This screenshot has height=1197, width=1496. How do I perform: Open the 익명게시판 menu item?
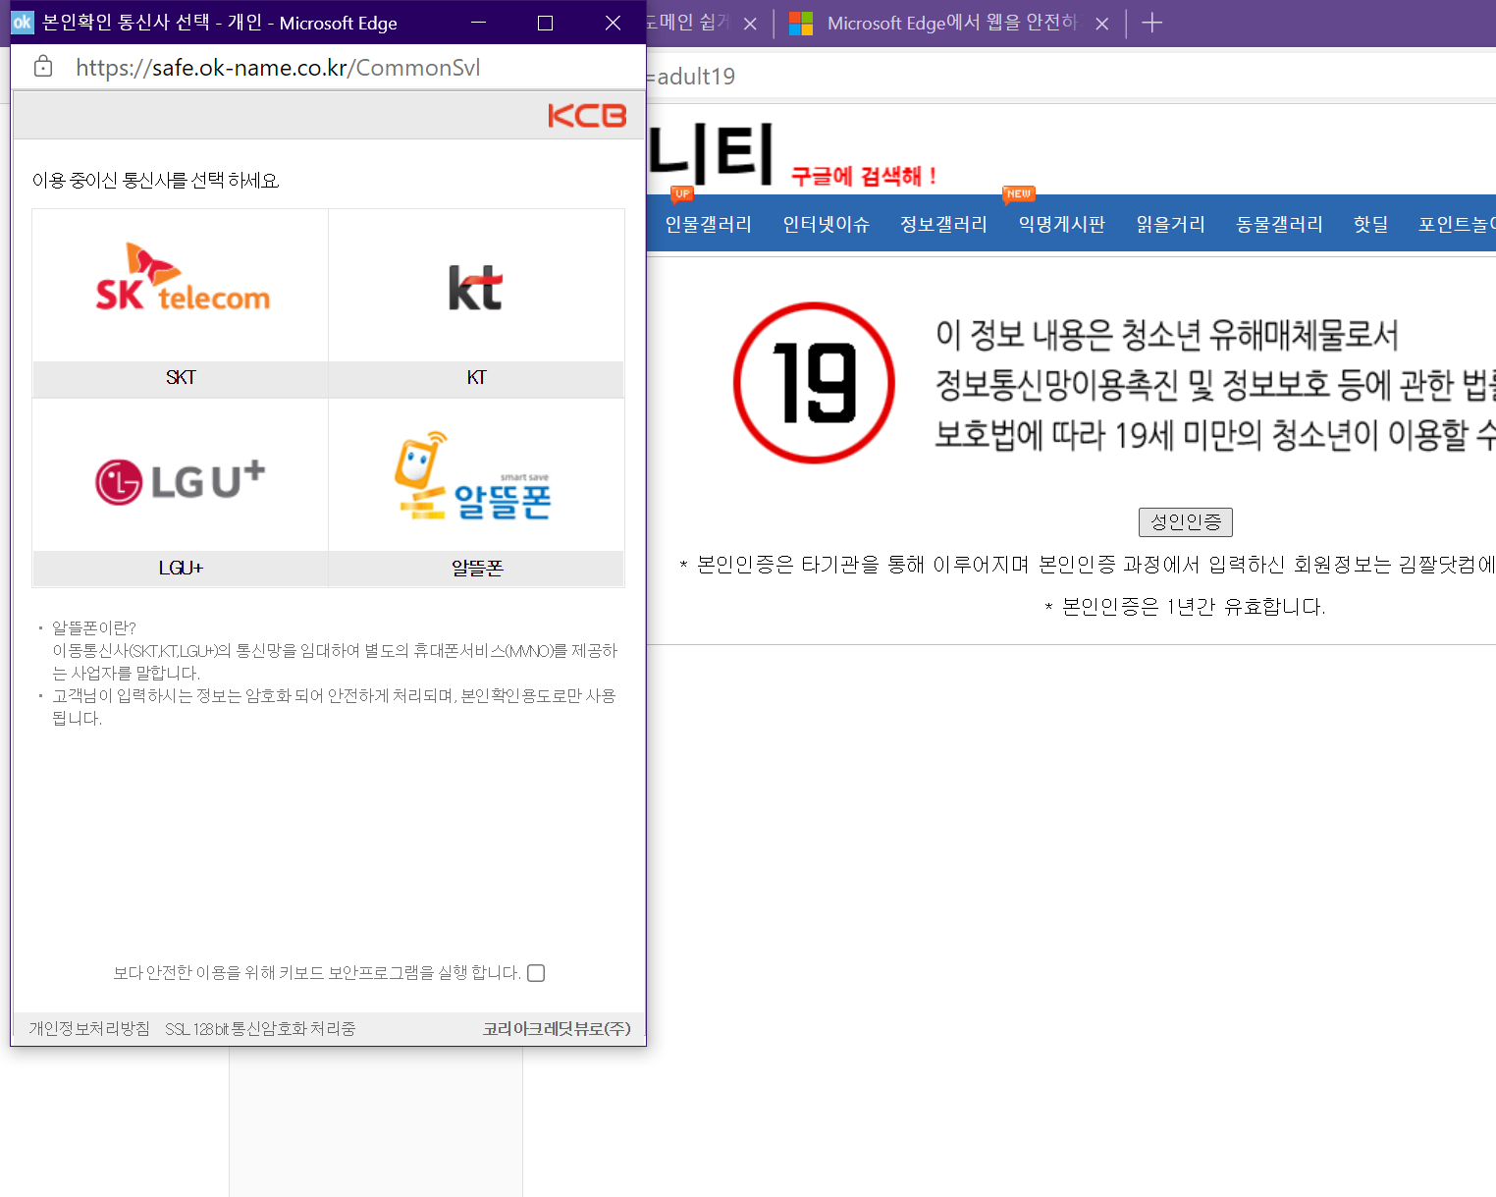(x=1062, y=225)
